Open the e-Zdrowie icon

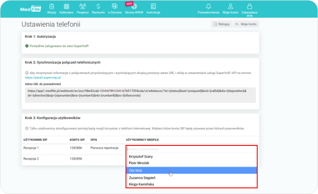point(114,7)
